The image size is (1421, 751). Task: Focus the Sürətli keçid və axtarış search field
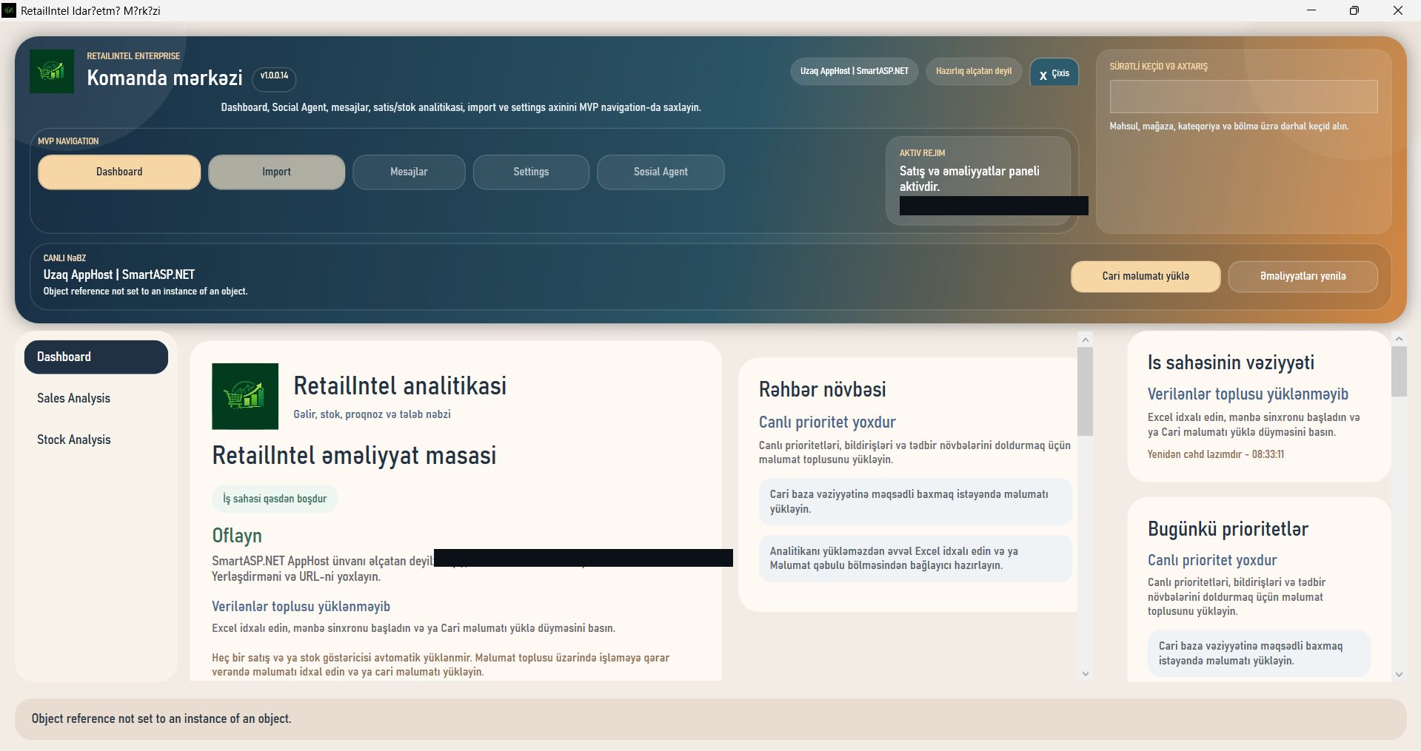[1243, 96]
